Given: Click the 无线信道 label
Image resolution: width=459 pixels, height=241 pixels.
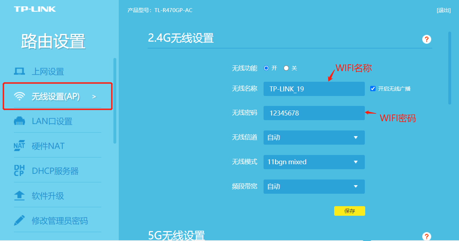Looking at the screenshot, I should pyautogui.click(x=245, y=137).
